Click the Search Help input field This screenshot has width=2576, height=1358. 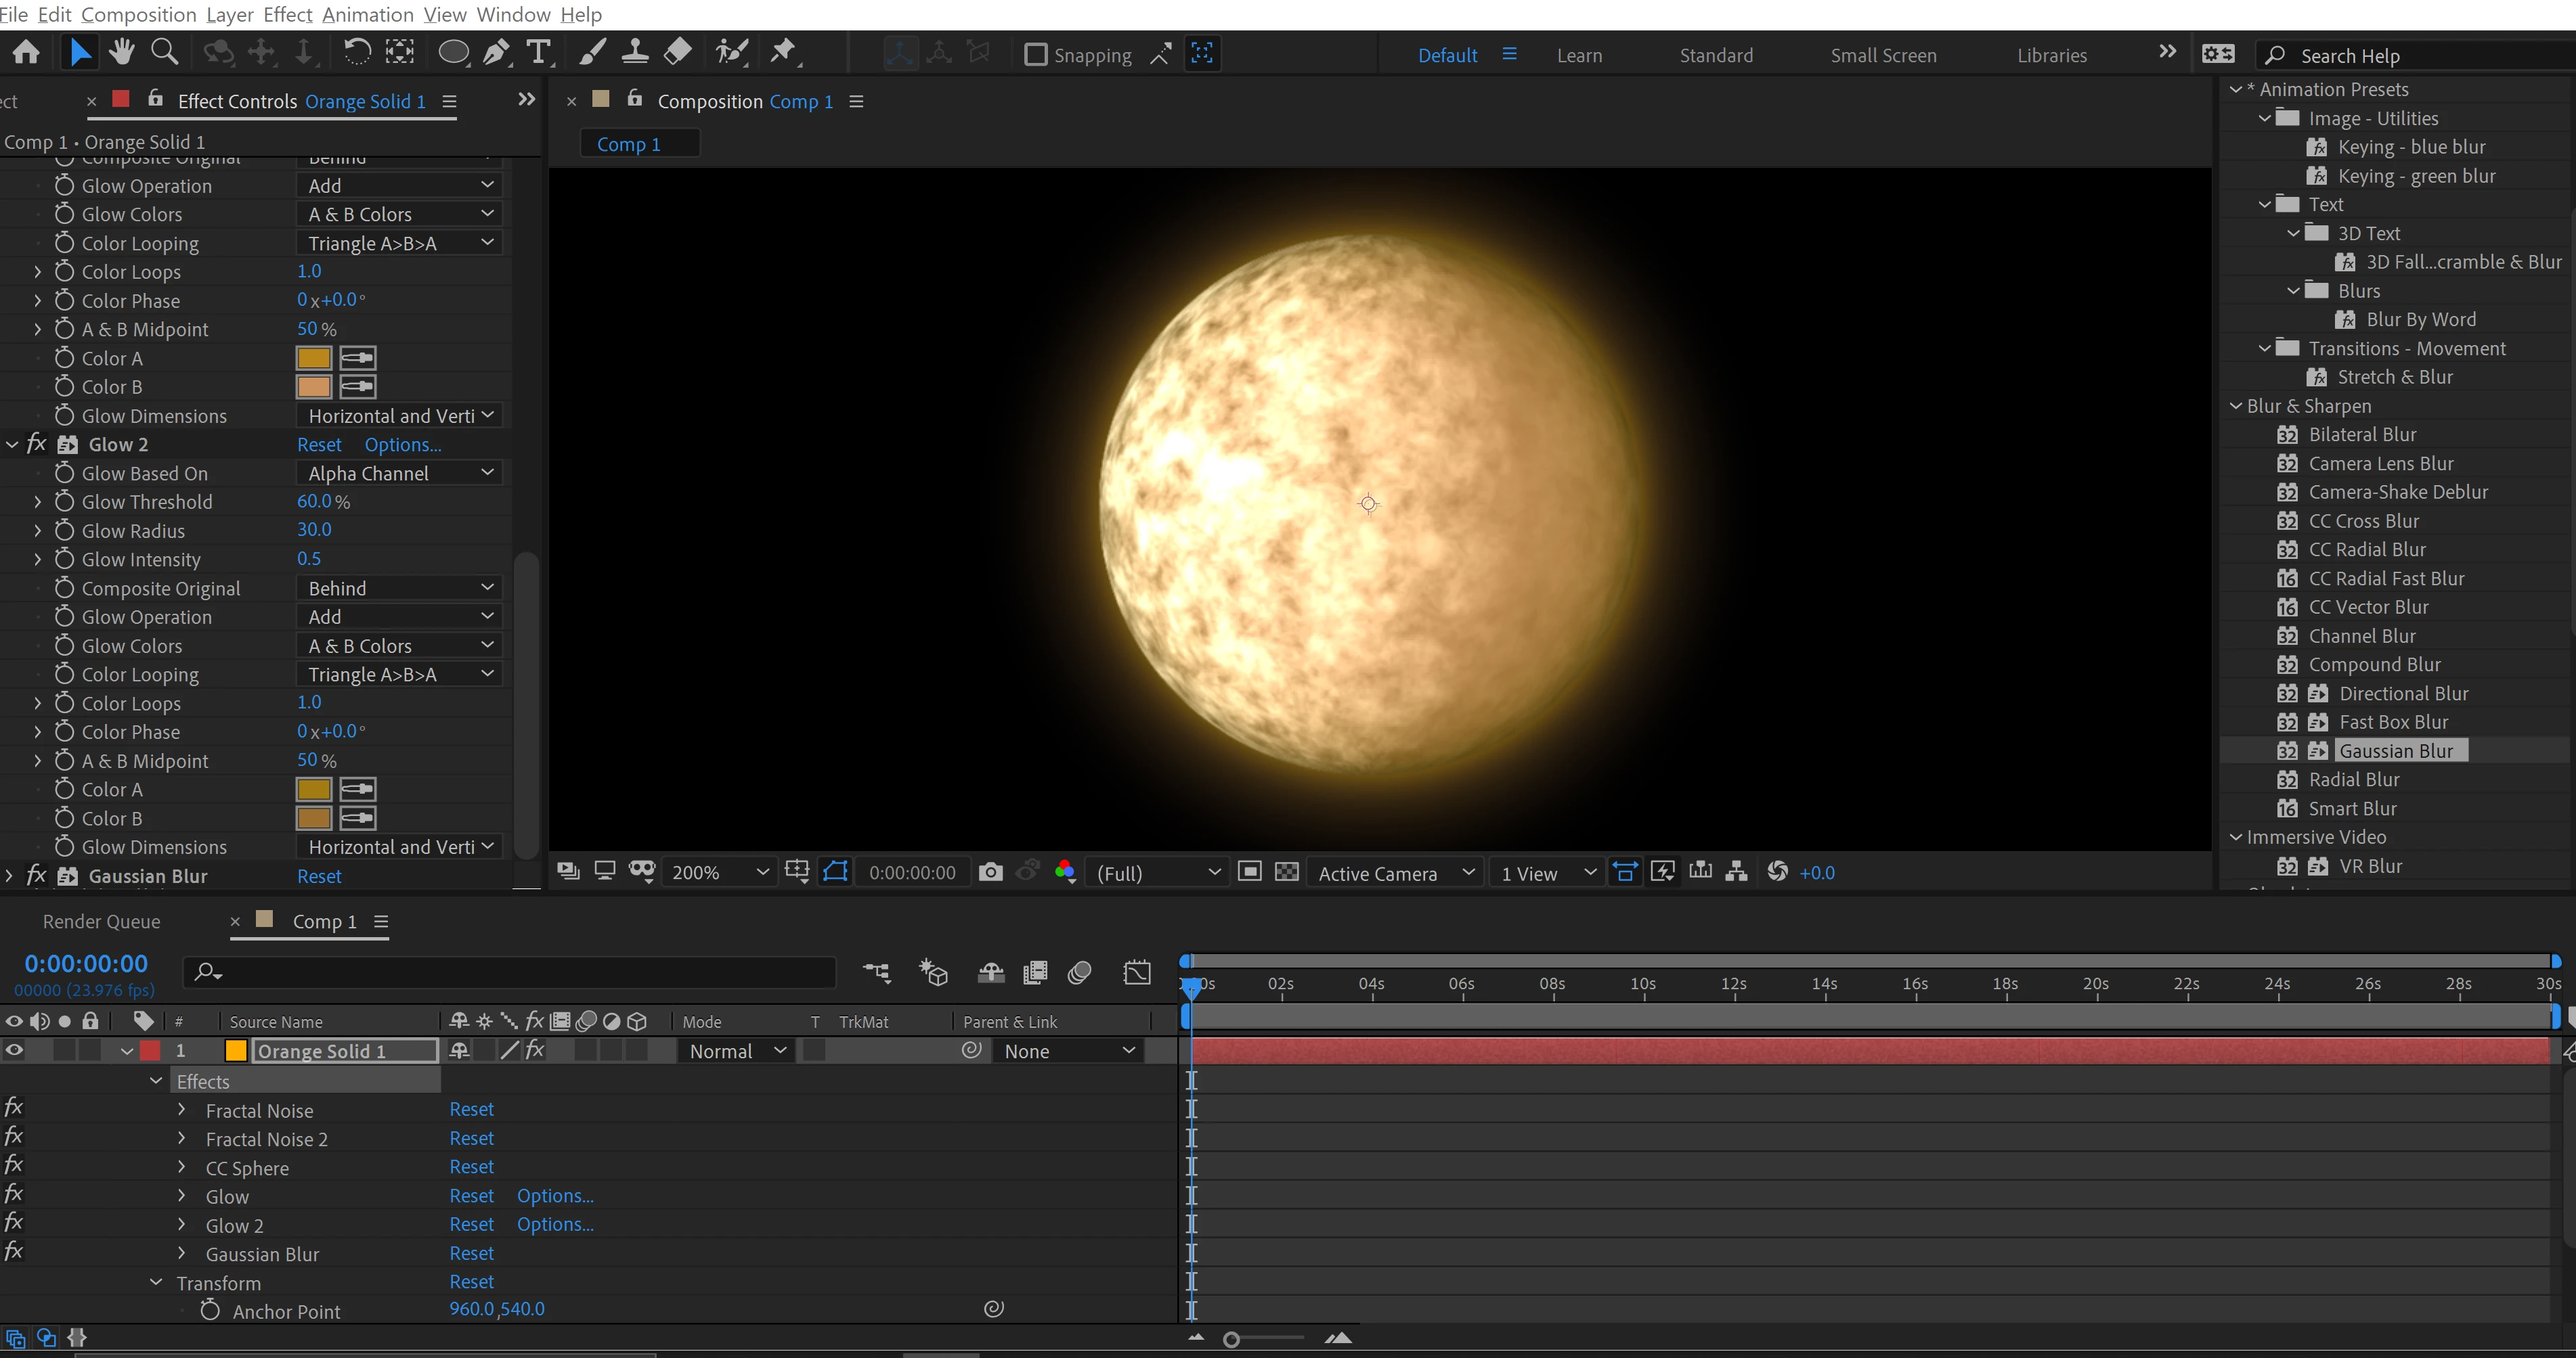point(2420,56)
